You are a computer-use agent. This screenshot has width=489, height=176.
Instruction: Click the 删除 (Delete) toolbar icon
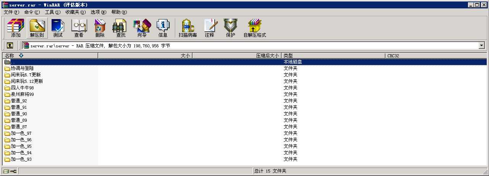click(x=100, y=28)
